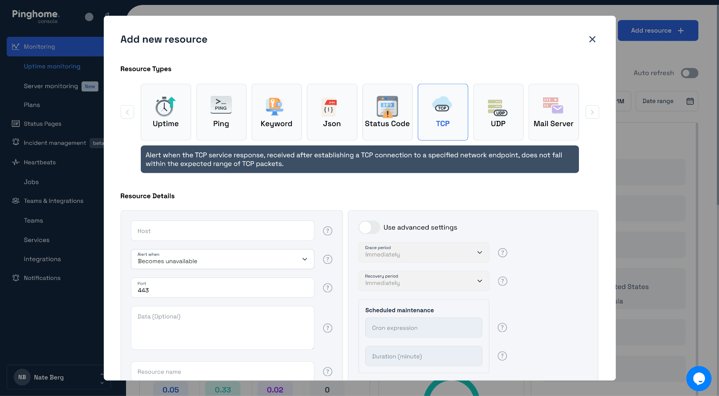Image resolution: width=719 pixels, height=396 pixels.
Task: Choose the Json resource type
Action: click(332, 112)
